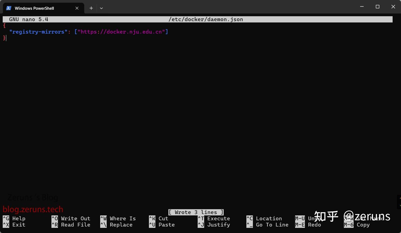Click the Wrote 3 lines status message
401x233 pixels.
point(196,212)
